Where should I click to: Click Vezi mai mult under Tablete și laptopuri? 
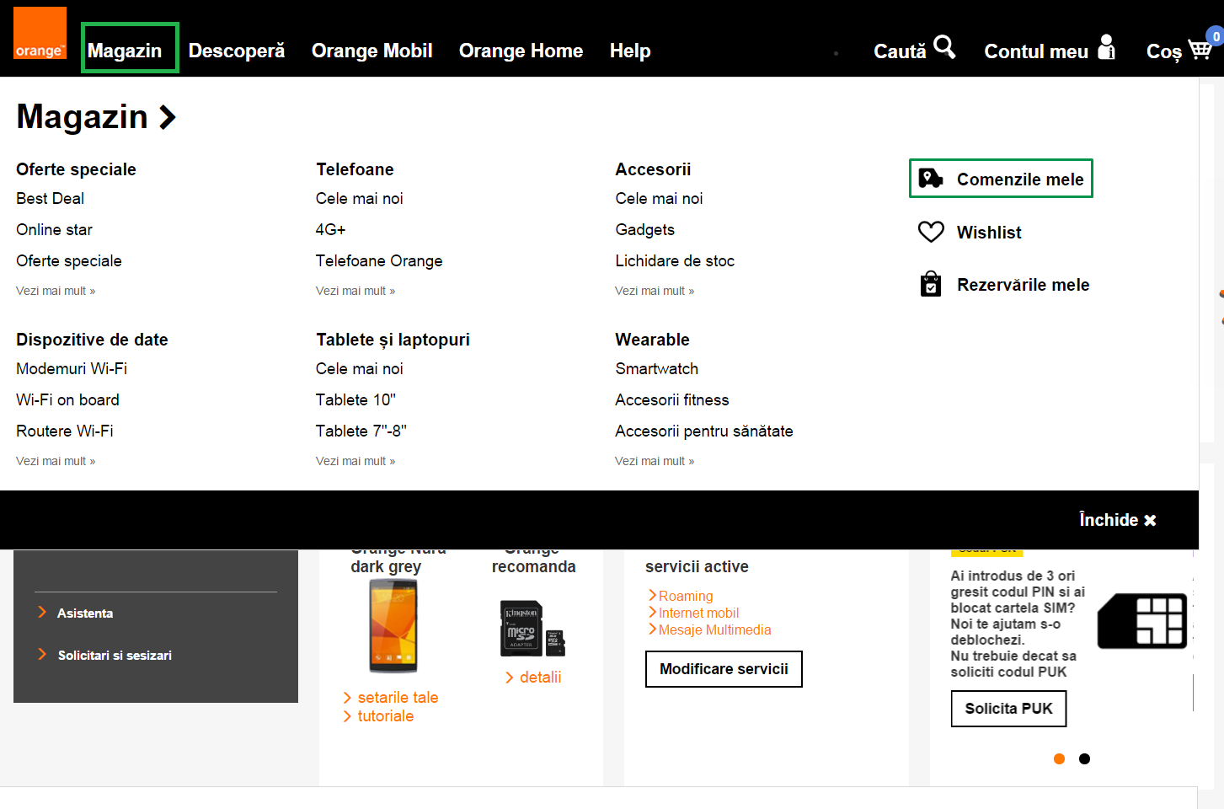(355, 461)
